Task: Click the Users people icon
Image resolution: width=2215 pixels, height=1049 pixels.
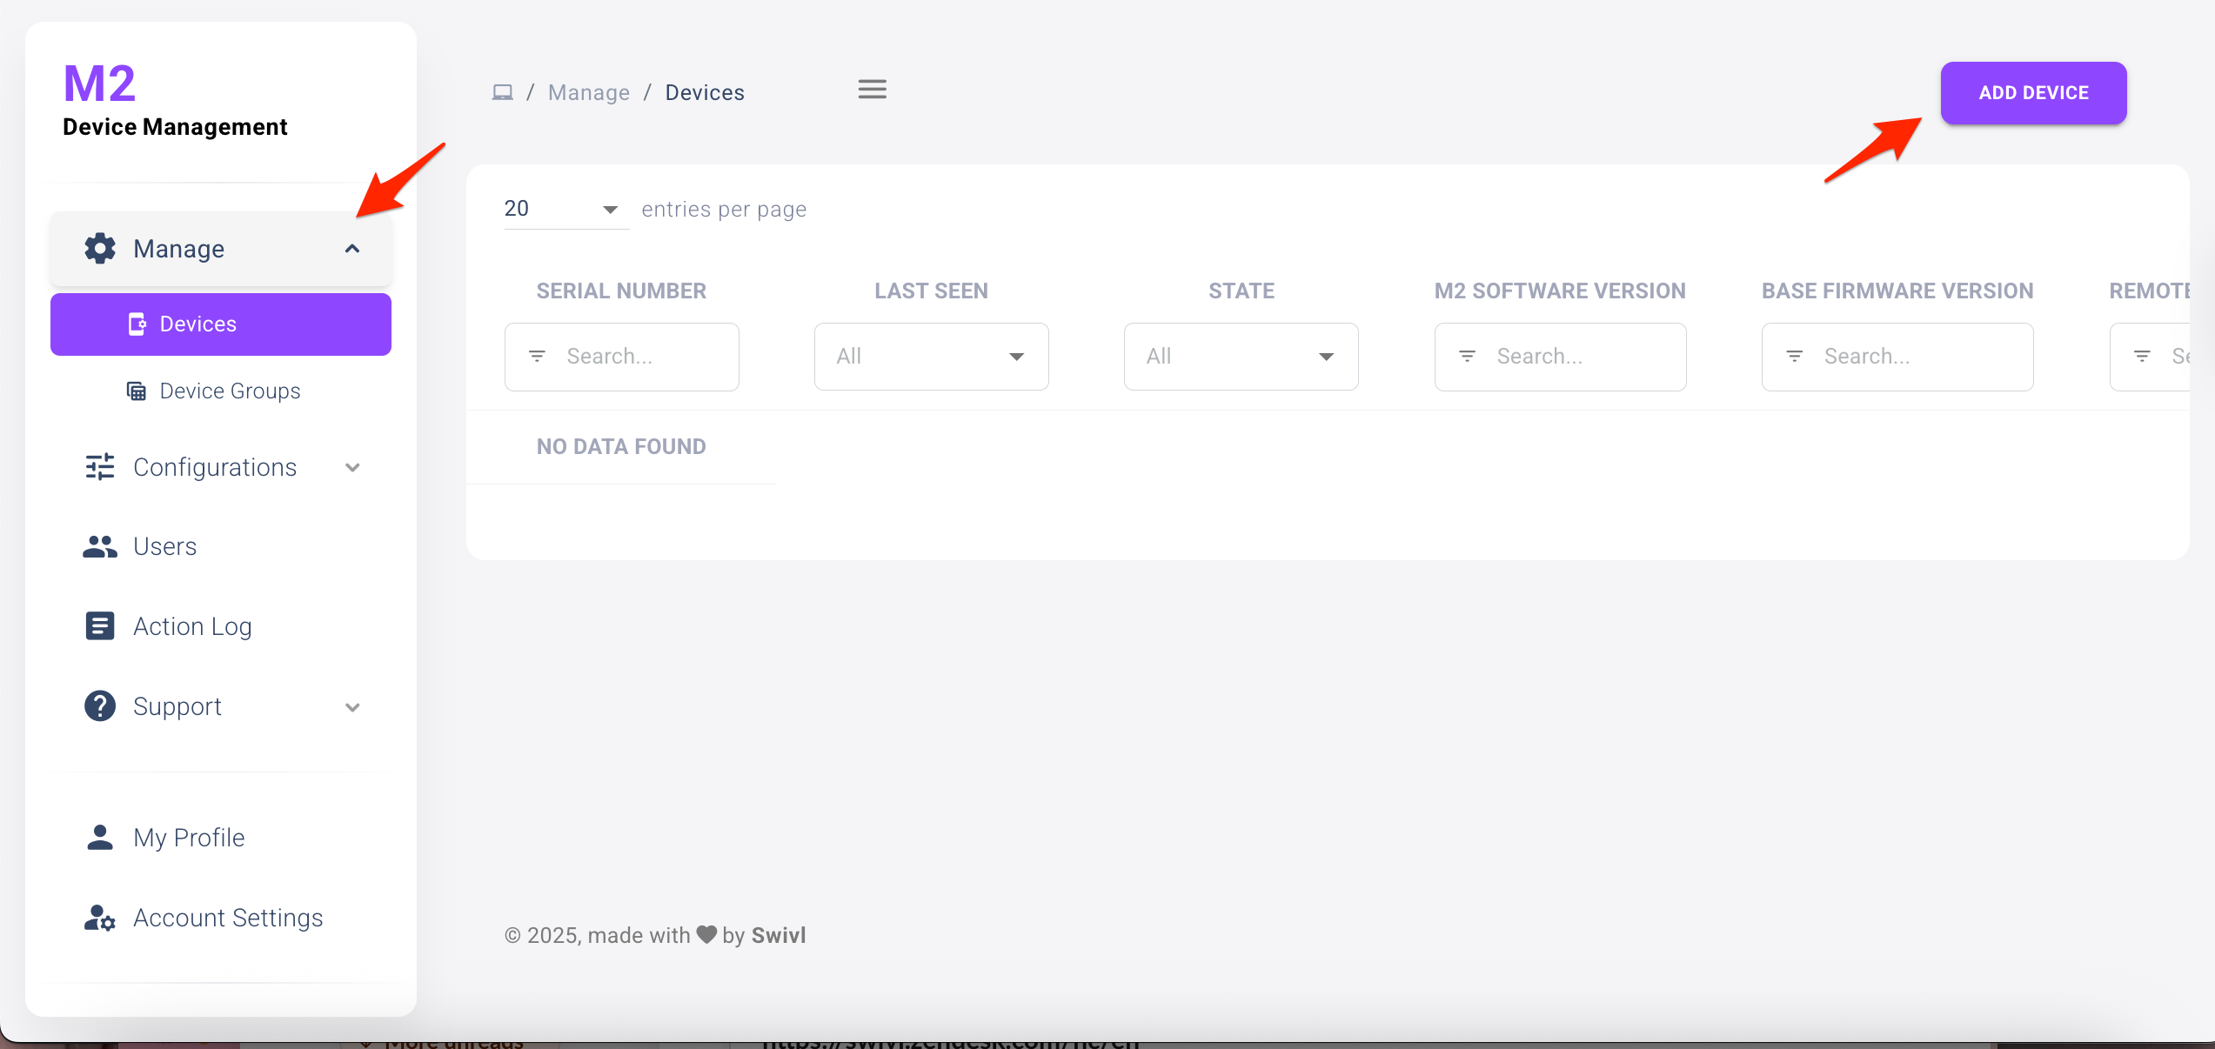Action: coord(100,547)
